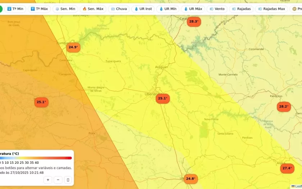This screenshot has height=189, width=302.
Task: Show the Vento wind layer
Action: pyautogui.click(x=217, y=9)
